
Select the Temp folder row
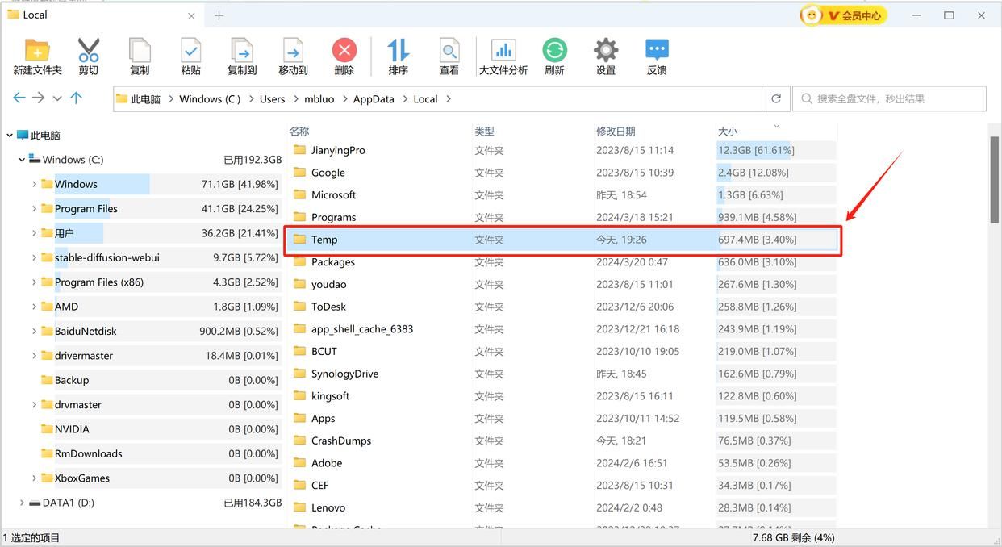562,240
